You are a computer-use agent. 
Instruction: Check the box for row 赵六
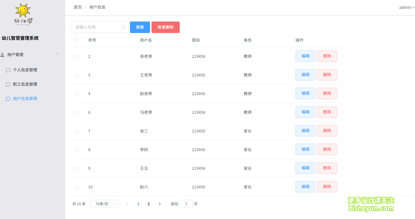point(77,187)
